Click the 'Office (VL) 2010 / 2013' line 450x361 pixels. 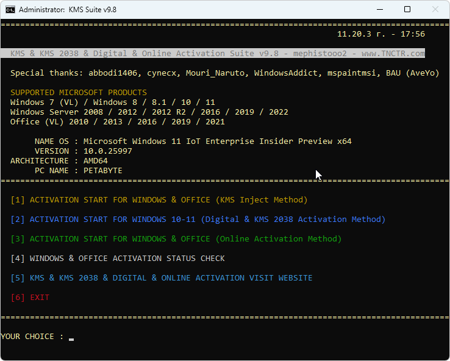click(118, 122)
